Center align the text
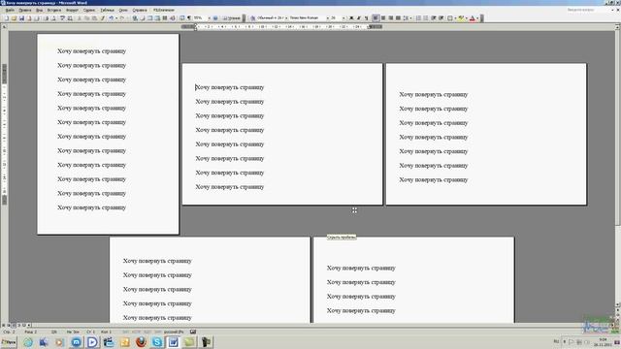This screenshot has width=621, height=349. [383, 18]
